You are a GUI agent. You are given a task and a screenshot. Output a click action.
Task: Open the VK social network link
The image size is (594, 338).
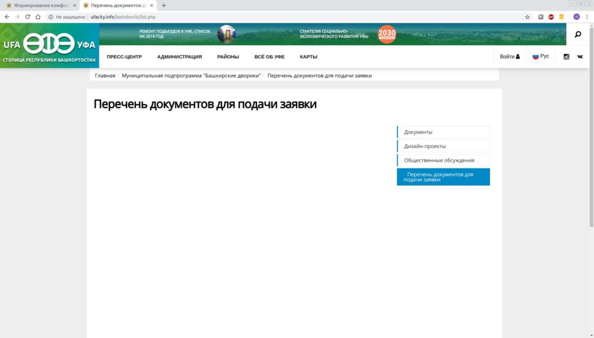pos(579,57)
